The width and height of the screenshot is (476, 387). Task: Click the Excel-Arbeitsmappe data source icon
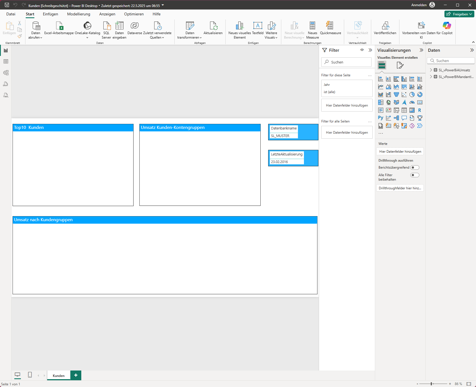59,26
